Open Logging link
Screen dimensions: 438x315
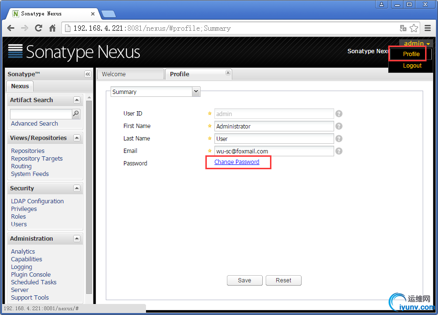coord(22,267)
